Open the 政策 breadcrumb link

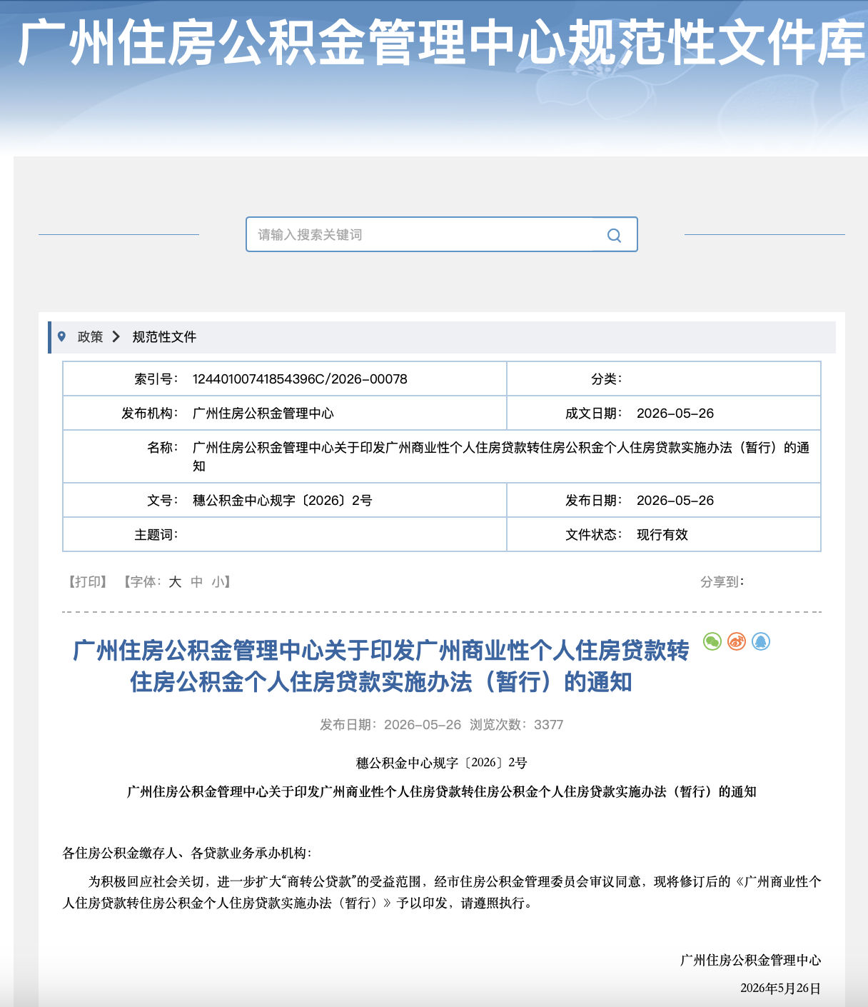pos(91,337)
